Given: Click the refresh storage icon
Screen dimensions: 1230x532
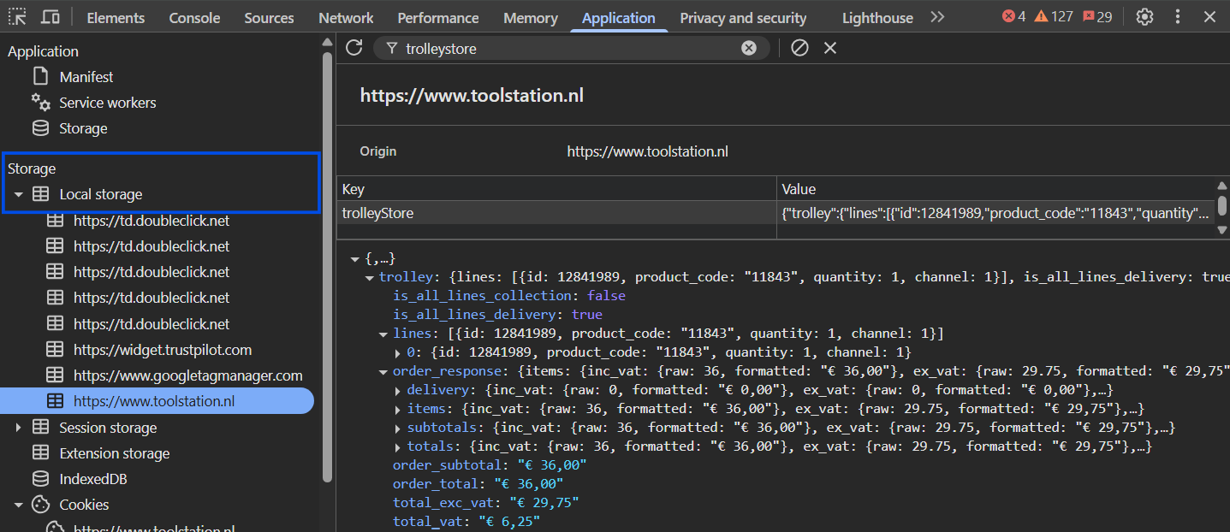Looking at the screenshot, I should [354, 48].
